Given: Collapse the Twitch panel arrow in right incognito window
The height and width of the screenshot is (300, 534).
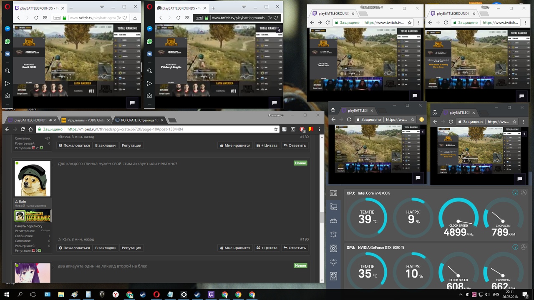Looking at the screenshot, I should point(524,134).
